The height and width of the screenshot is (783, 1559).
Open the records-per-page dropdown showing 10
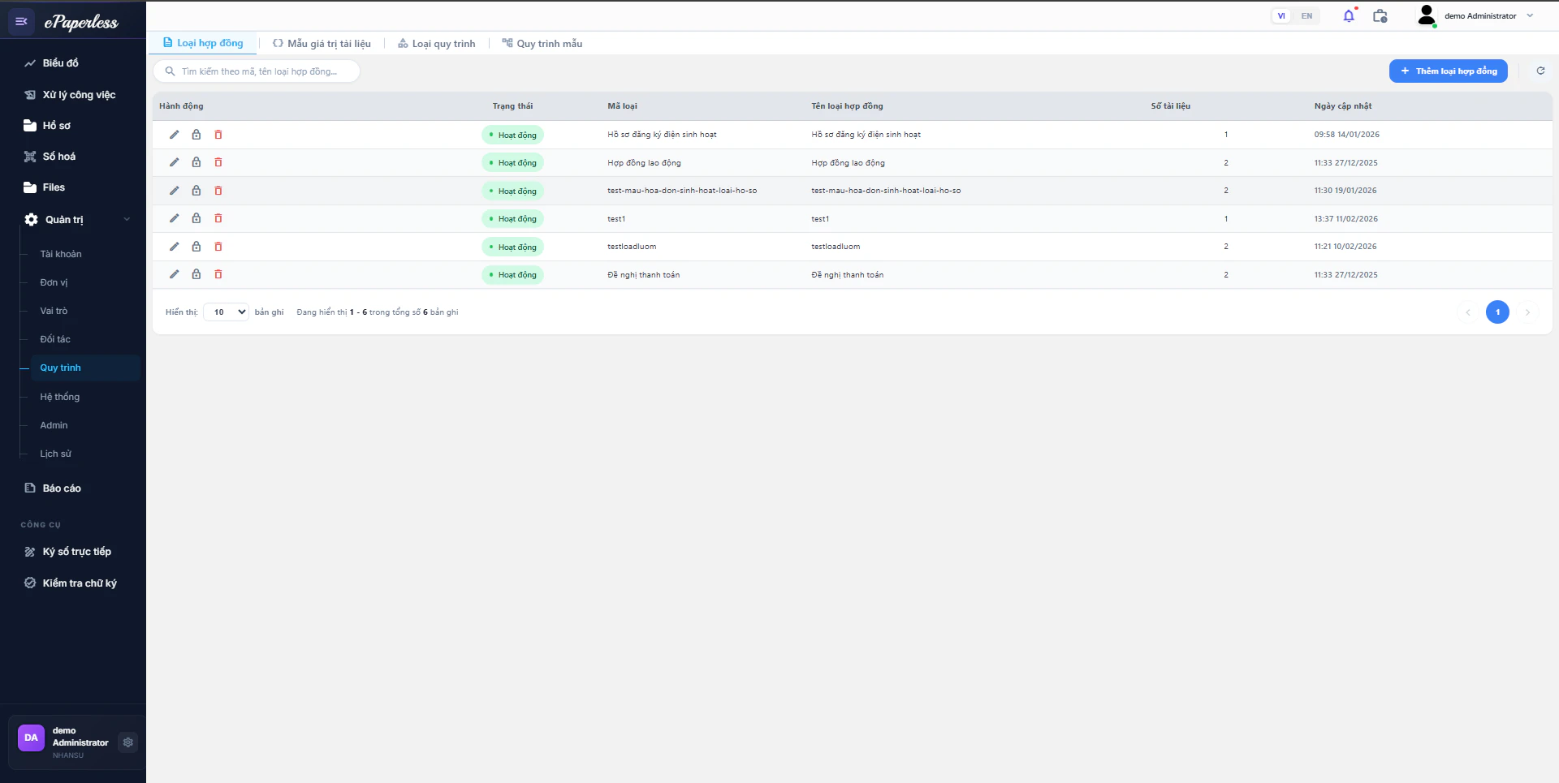pyautogui.click(x=226, y=312)
